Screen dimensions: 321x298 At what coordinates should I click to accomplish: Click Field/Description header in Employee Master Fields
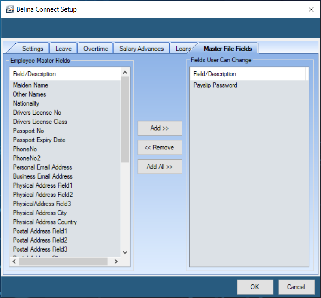pyautogui.click(x=65, y=74)
